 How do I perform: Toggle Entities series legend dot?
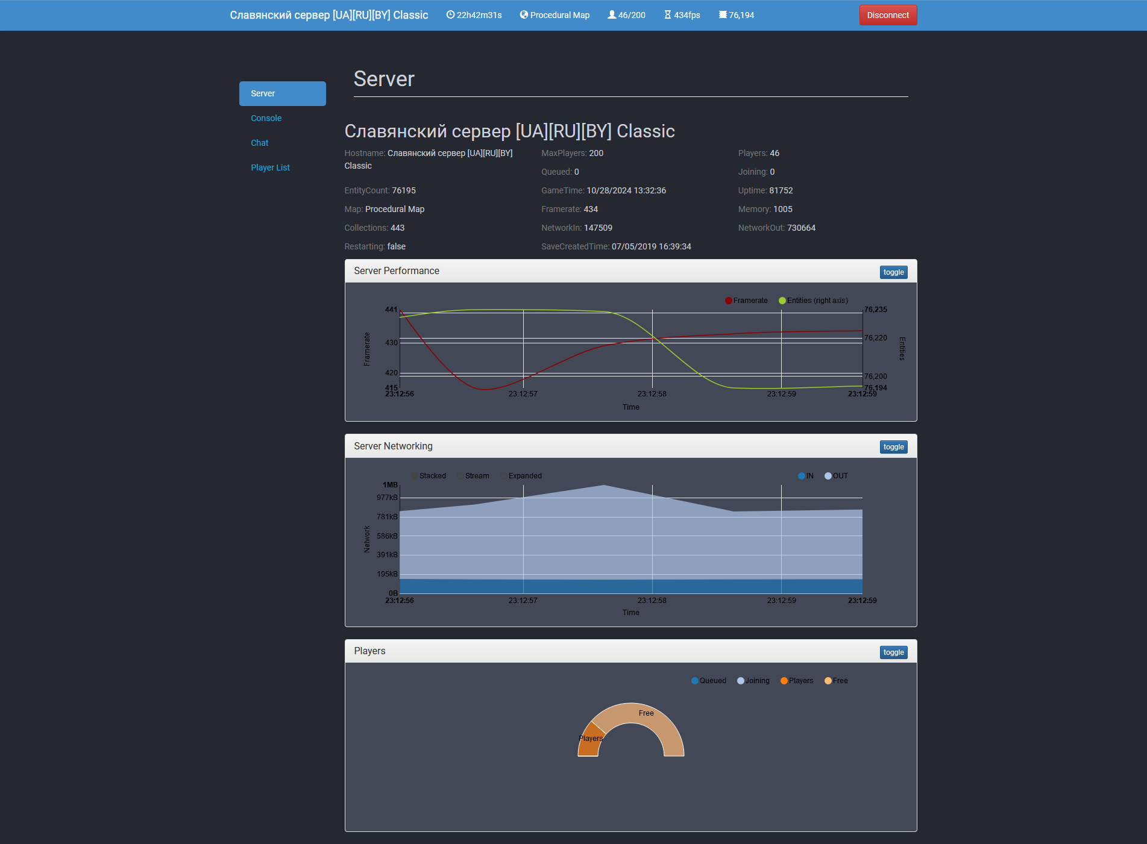pyautogui.click(x=782, y=301)
